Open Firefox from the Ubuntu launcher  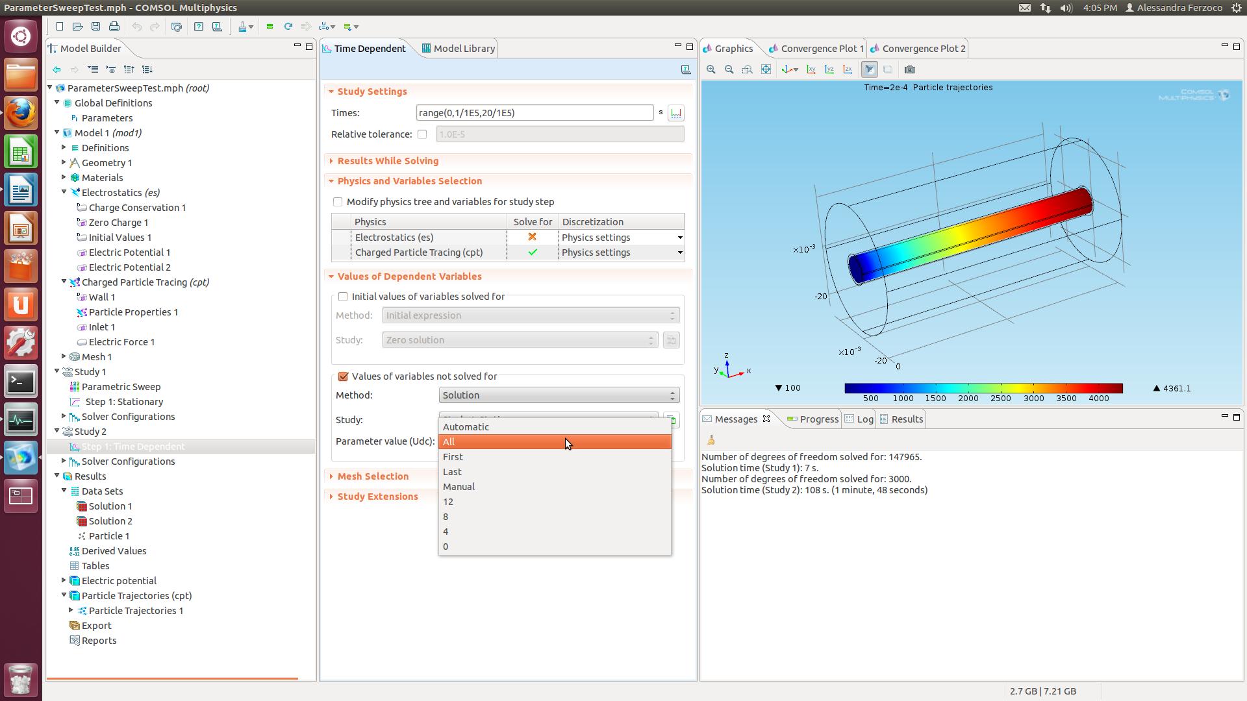[20, 114]
